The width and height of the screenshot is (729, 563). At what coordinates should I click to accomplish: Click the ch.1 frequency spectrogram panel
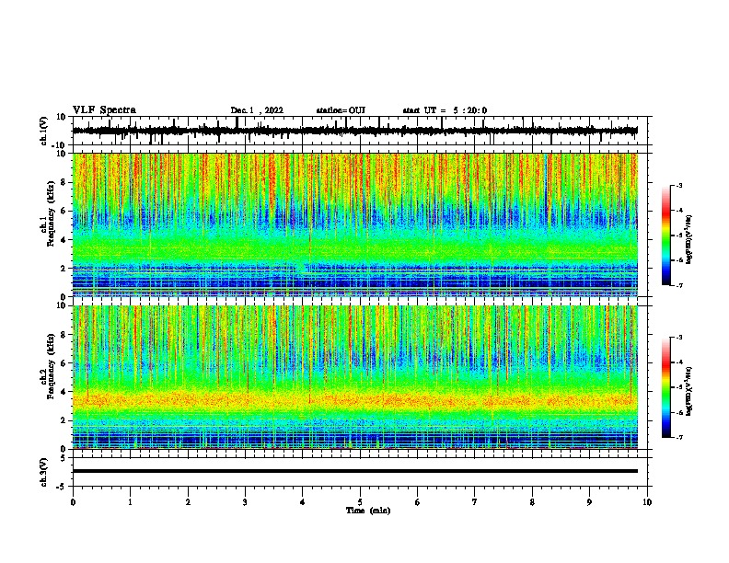click(x=355, y=224)
